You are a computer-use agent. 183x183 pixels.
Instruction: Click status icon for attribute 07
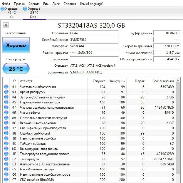[6, 107]
